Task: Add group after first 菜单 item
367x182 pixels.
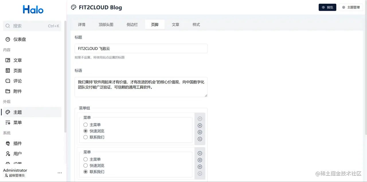Action: point(200,132)
